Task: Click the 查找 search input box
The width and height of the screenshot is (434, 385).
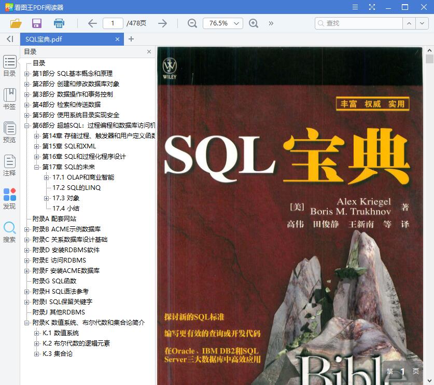Action: (x=359, y=23)
